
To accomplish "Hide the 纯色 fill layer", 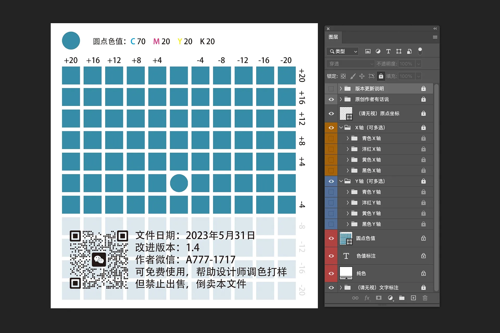I will [x=331, y=273].
